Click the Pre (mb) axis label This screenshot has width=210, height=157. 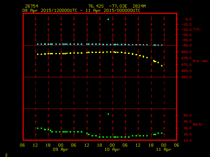point(200,61)
